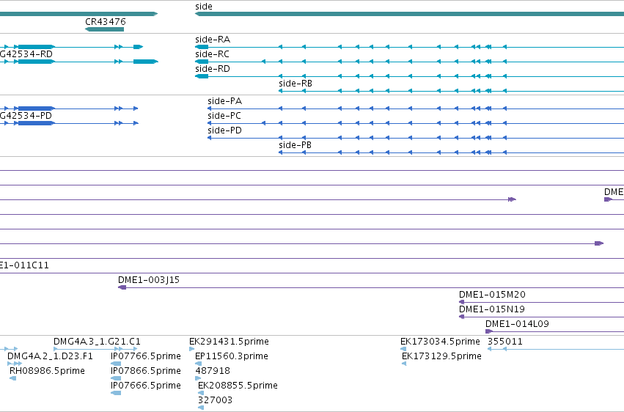This screenshot has width=624, height=412.
Task: Select the side gene bar
Action: coord(409,14)
